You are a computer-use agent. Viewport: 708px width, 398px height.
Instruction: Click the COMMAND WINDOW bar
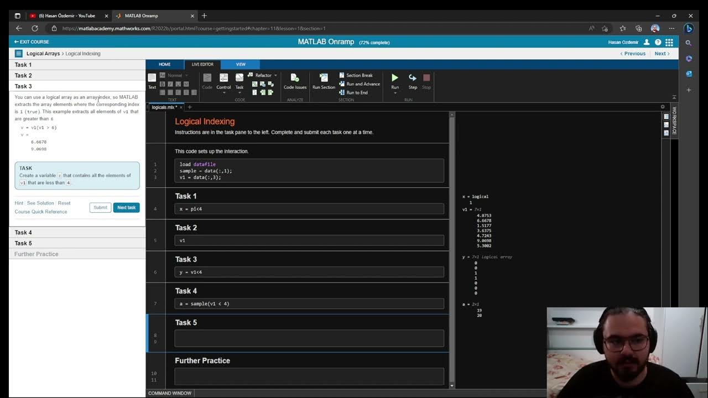point(170,393)
